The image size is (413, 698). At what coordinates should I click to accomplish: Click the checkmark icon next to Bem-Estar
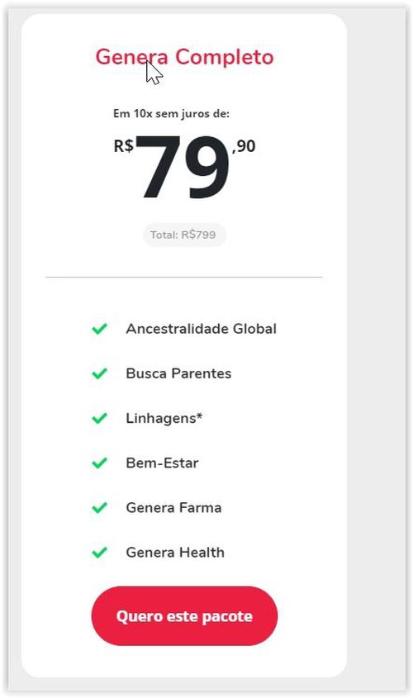(x=99, y=463)
